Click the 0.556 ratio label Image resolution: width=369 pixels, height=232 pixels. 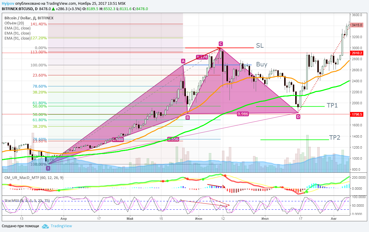173,139
